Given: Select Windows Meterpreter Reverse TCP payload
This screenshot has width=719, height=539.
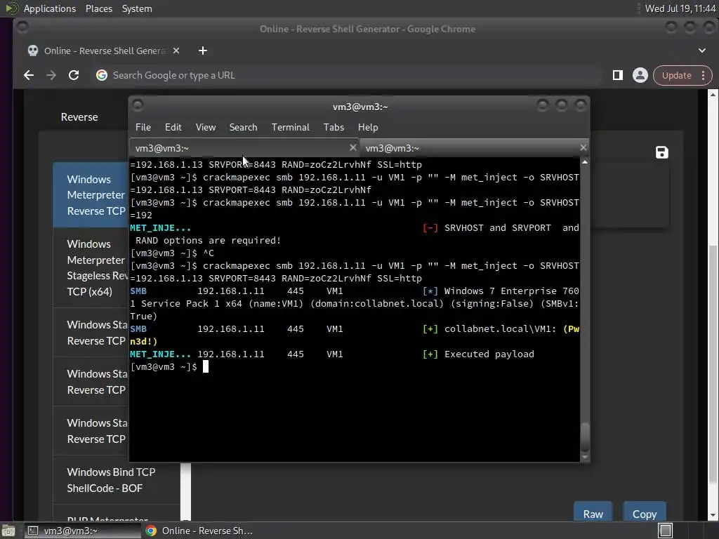Looking at the screenshot, I should 91,195.
